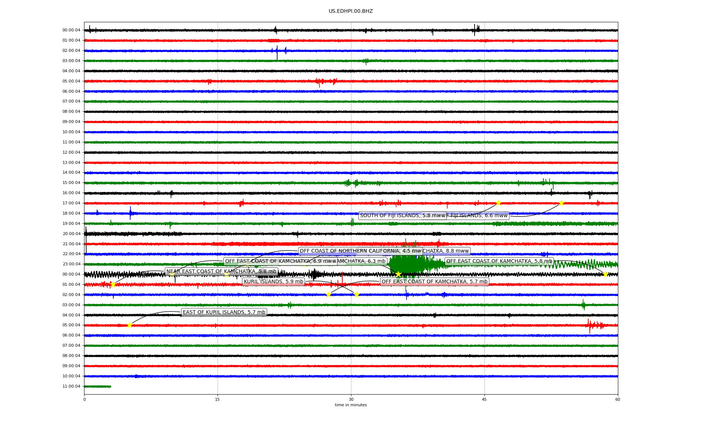Click the label 'NEAR EAST COAST OF KAMCHATKA, 5.8 mb'
Image resolution: width=702 pixels, height=438 pixels.
pos(222,272)
